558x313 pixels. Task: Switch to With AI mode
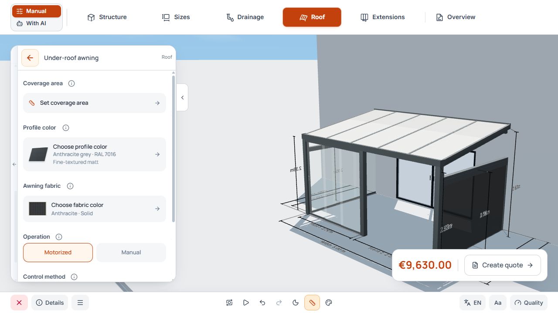click(x=37, y=23)
